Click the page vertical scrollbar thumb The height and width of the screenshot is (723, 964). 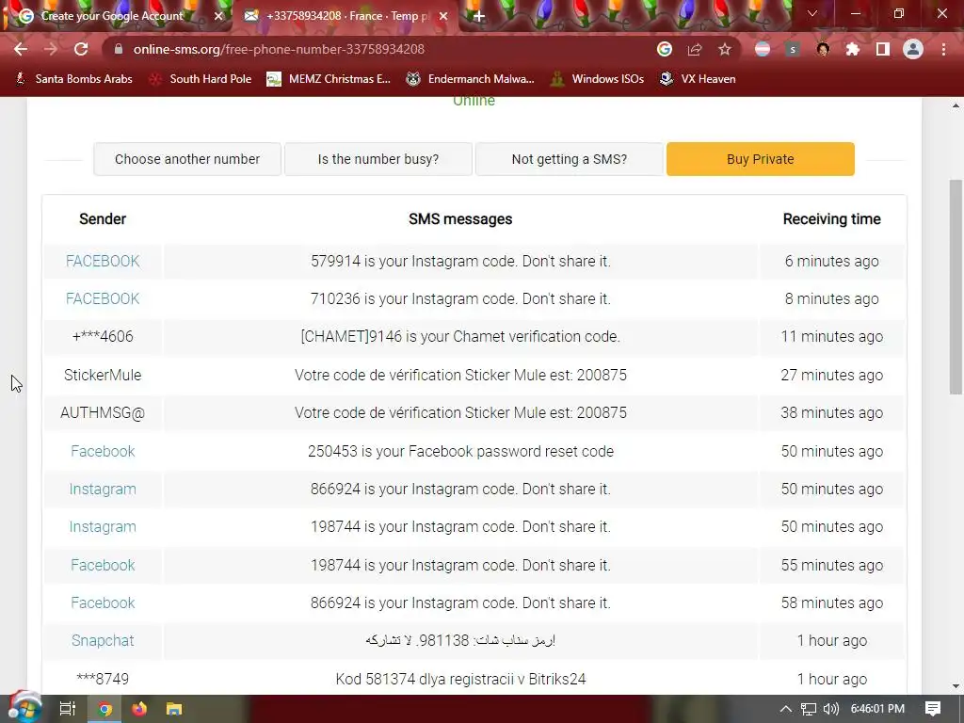pos(956,286)
